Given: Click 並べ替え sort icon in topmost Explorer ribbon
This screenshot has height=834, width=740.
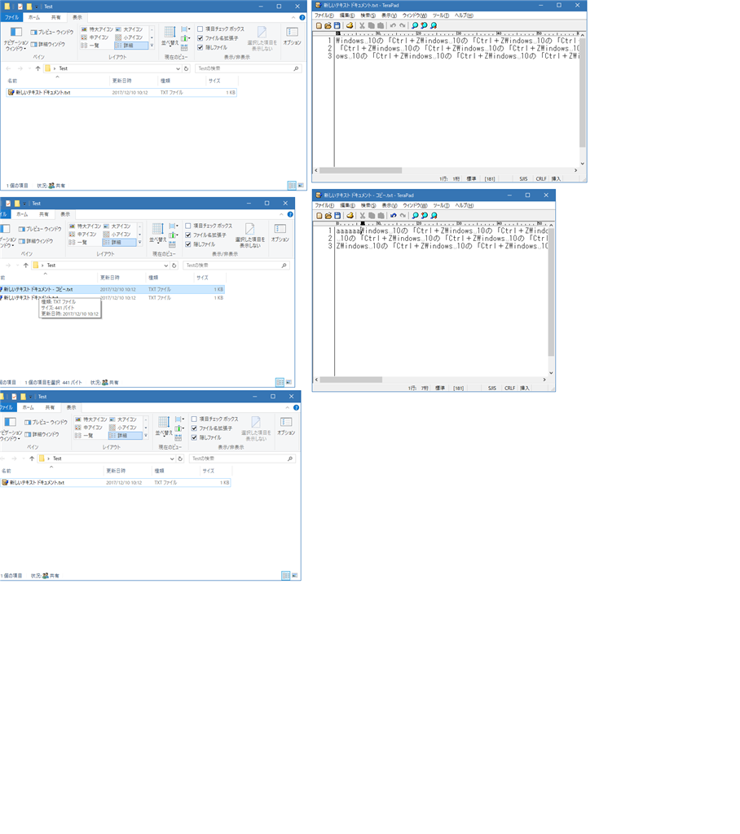Looking at the screenshot, I should tap(170, 33).
